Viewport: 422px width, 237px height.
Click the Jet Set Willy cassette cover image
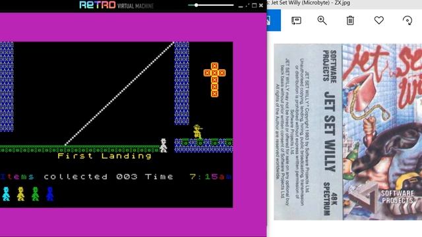(347, 132)
